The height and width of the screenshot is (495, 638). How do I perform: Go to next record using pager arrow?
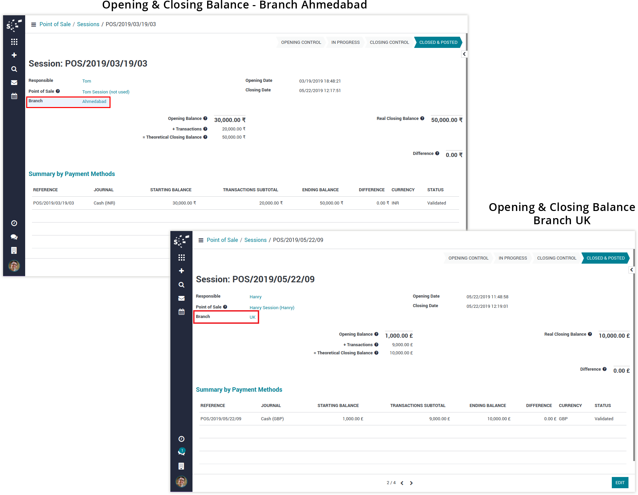click(411, 483)
